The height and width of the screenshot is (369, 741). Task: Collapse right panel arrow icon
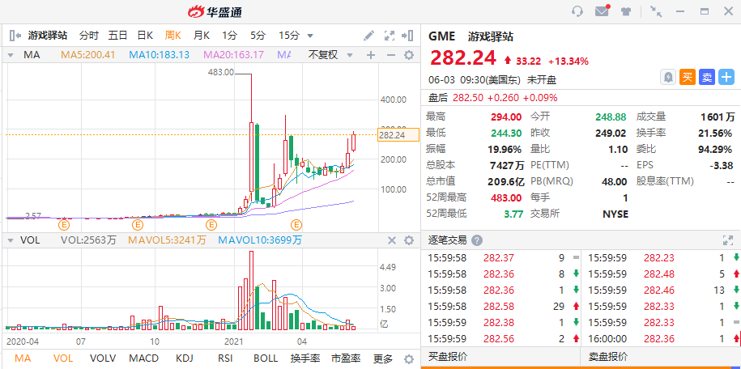[407, 36]
